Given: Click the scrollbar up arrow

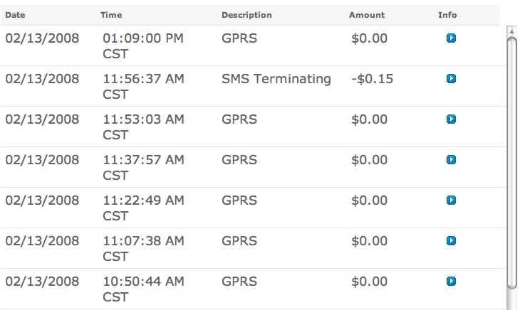Looking at the screenshot, I should (511, 31).
